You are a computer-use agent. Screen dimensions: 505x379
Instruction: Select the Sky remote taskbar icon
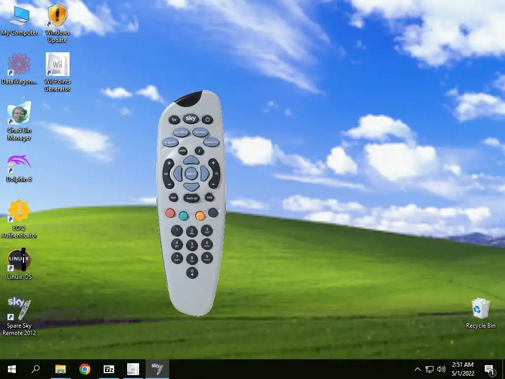tap(157, 369)
